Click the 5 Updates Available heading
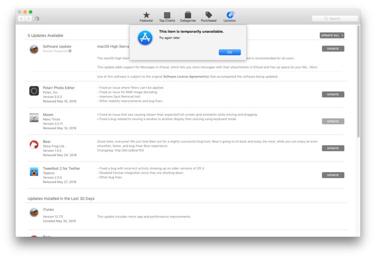376x259 pixels. click(45, 35)
